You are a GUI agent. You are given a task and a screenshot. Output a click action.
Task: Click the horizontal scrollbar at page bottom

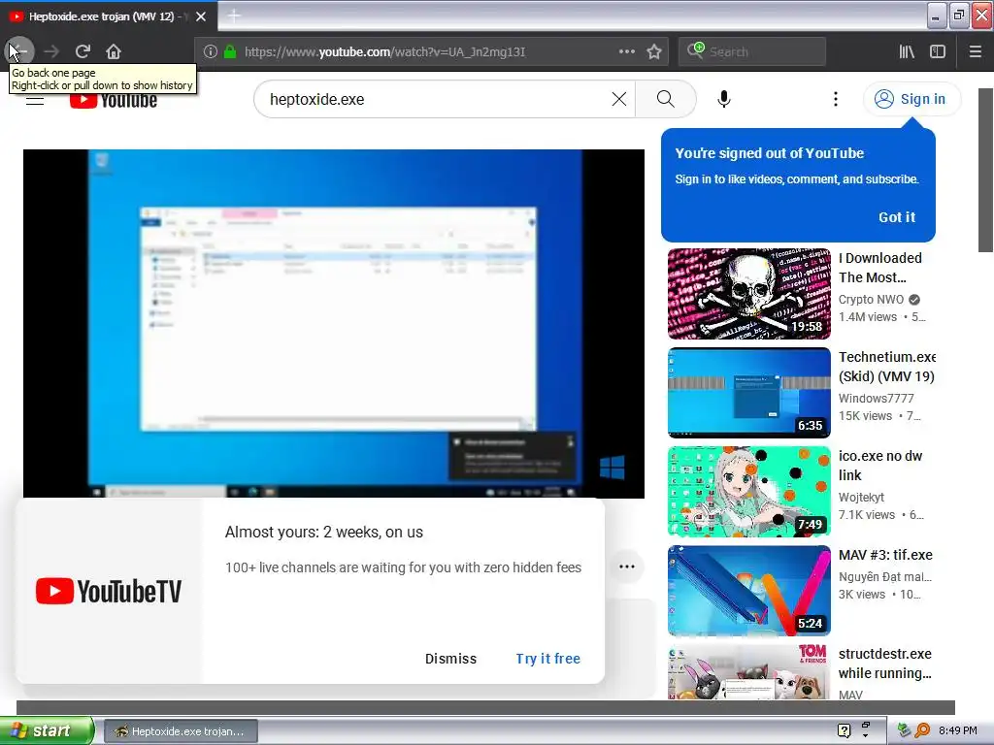(x=485, y=707)
